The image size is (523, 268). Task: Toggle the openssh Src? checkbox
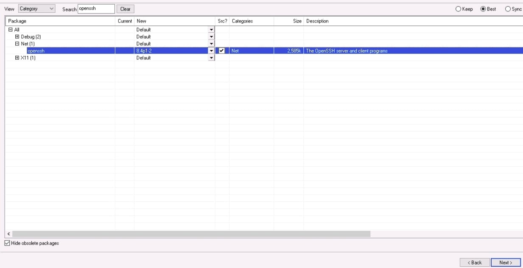(x=221, y=50)
